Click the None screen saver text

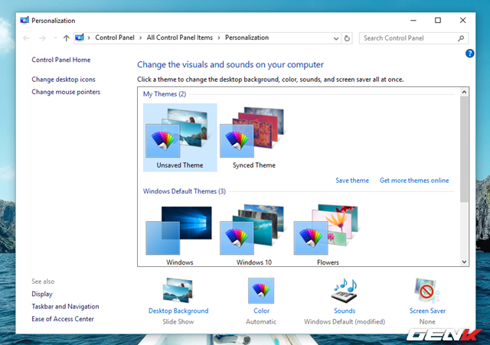pyautogui.click(x=427, y=321)
